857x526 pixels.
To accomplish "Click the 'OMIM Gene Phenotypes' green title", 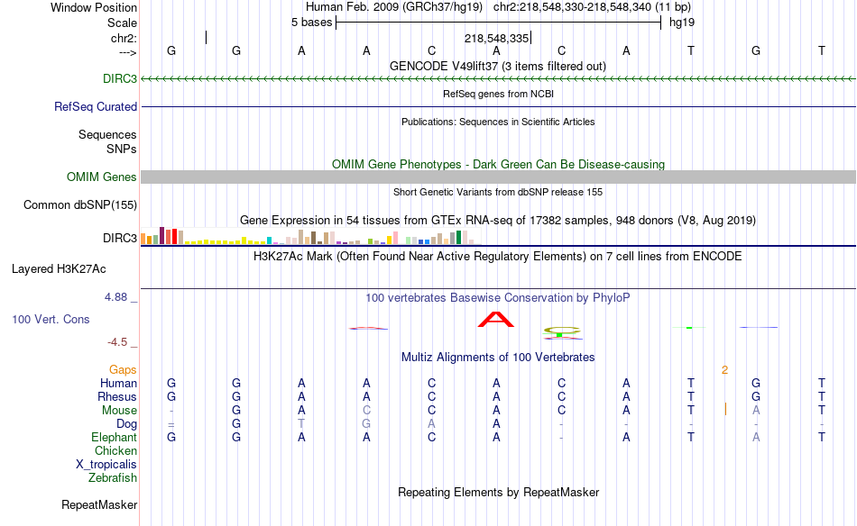I will click(498, 164).
